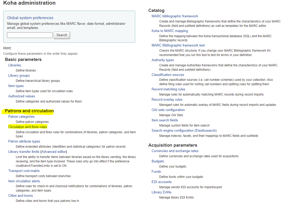Screen dimensions: 282x205
Task: Open the Advanced editor link
Action: tap(54, 152)
